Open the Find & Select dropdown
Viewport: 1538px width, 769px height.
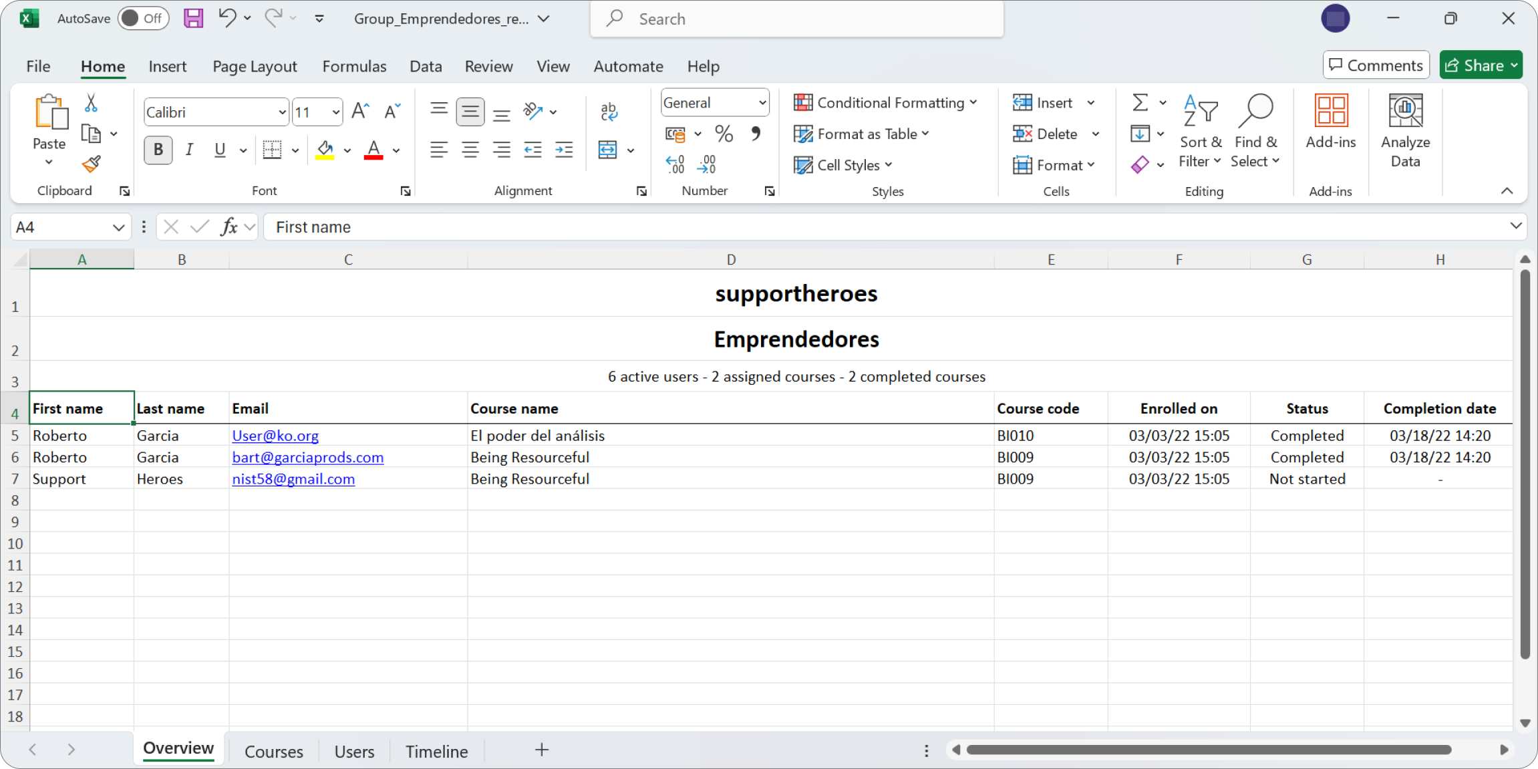click(1255, 131)
